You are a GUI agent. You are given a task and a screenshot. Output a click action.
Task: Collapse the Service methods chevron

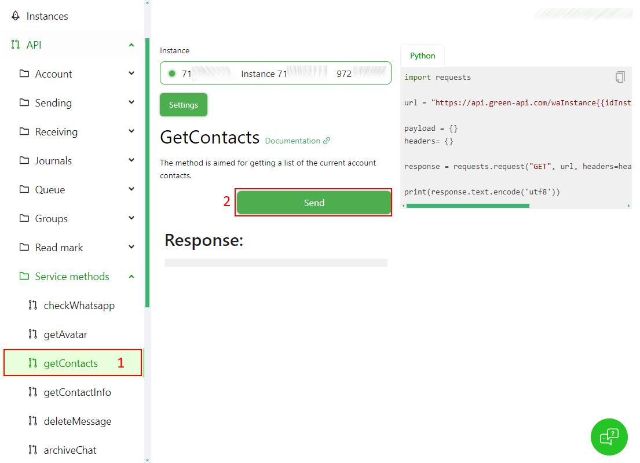[x=131, y=277]
